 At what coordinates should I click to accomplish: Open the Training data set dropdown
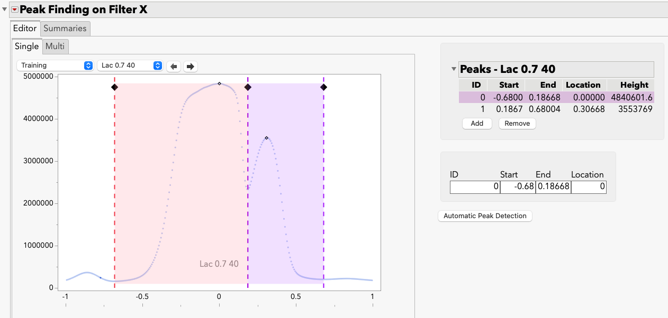click(x=55, y=65)
